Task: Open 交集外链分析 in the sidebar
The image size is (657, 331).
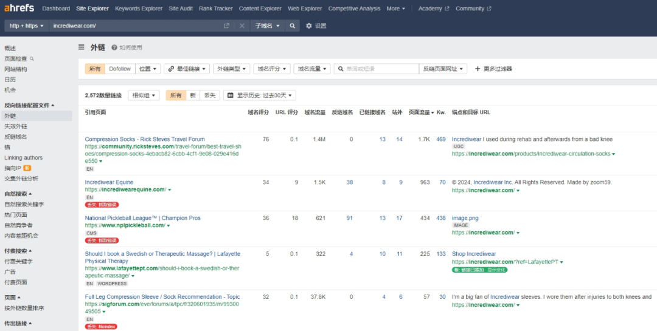Action: pos(21,179)
